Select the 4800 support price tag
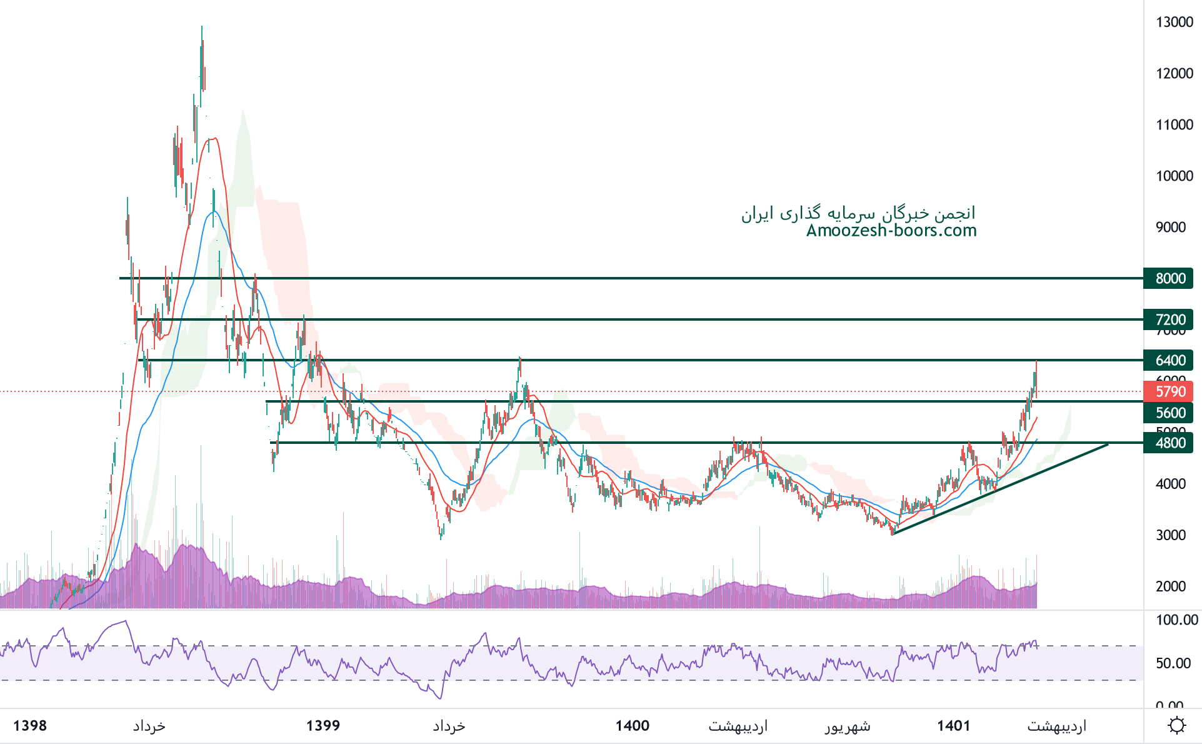This screenshot has width=1202, height=744. [x=1169, y=443]
